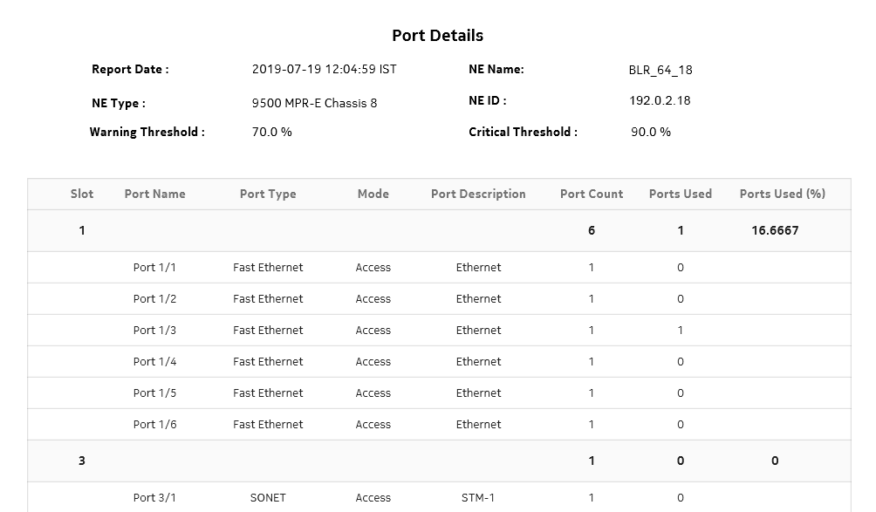Image resolution: width=876 pixels, height=512 pixels.
Task: Select the Port Description column header
Action: pos(478,194)
